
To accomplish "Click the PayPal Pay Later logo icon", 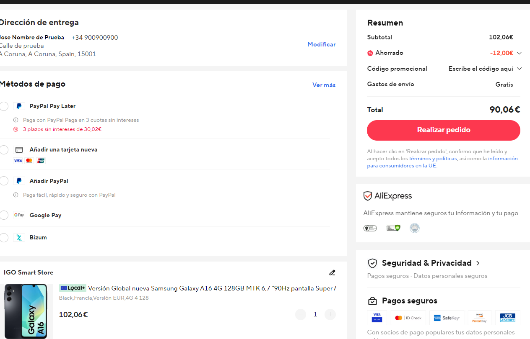I will pos(19,106).
